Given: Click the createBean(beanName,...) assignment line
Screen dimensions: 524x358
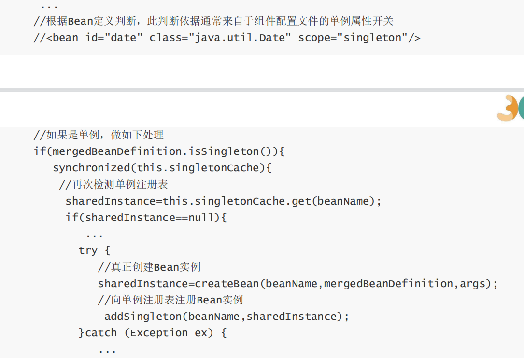Looking at the screenshot, I should pyautogui.click(x=297, y=284).
